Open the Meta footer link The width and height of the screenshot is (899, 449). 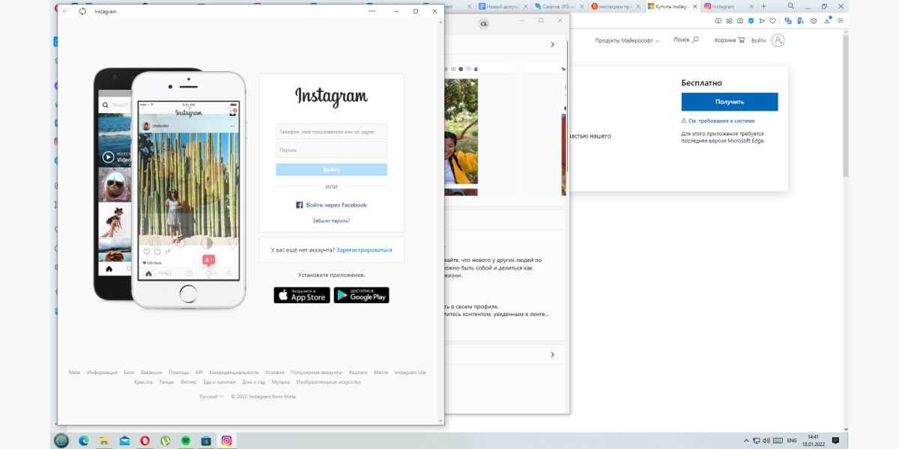(75, 372)
